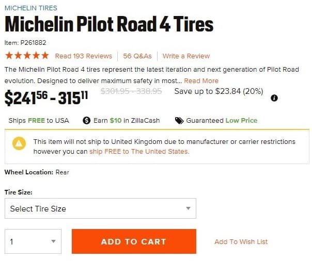312x261 pixels.
Task: Click Add To Wish List link
Action: tap(241, 241)
